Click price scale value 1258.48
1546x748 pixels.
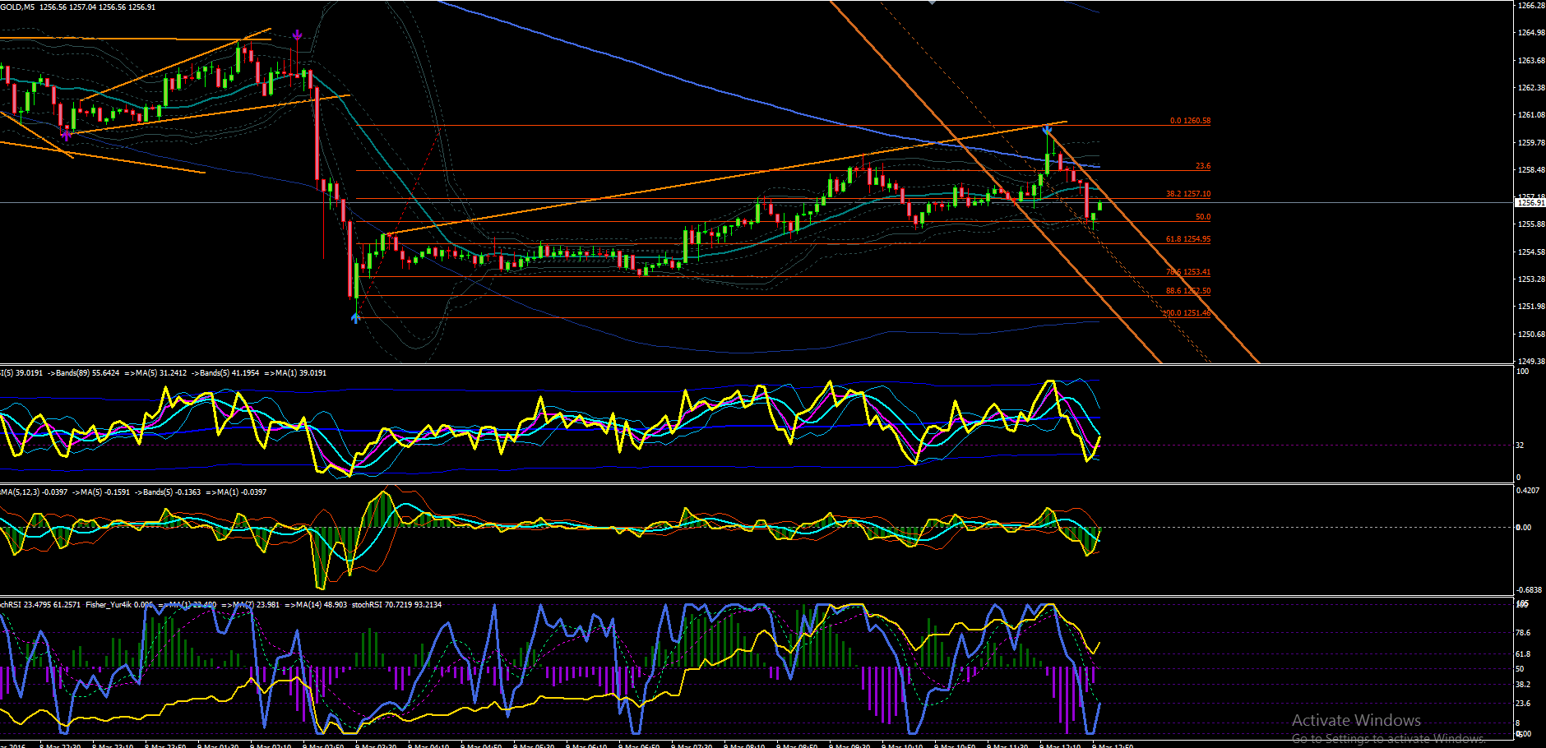(1531, 170)
